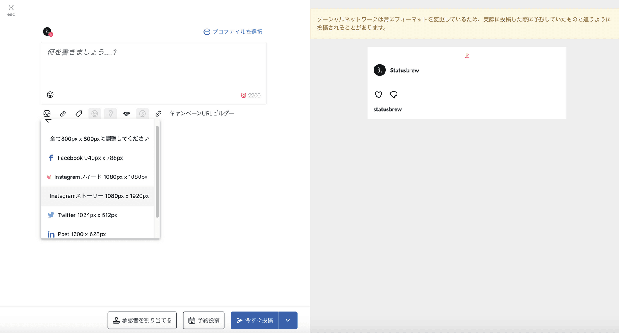The width and height of the screenshot is (619, 333).
Task: Close the composer with the X icon
Action: click(x=11, y=8)
